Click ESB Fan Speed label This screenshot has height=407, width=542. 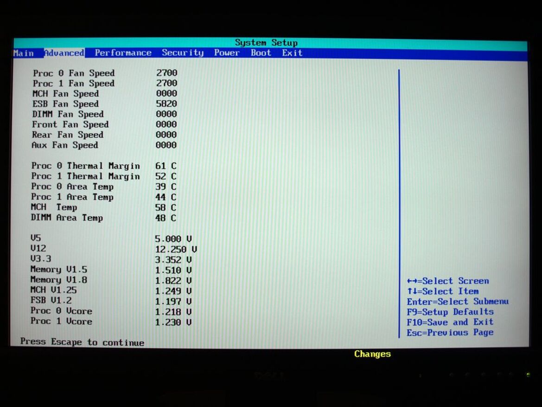[x=66, y=104]
